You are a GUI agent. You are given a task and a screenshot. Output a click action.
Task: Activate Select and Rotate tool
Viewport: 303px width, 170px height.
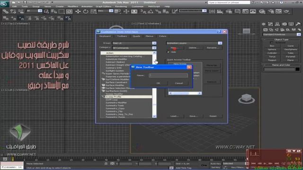tap(86, 11)
